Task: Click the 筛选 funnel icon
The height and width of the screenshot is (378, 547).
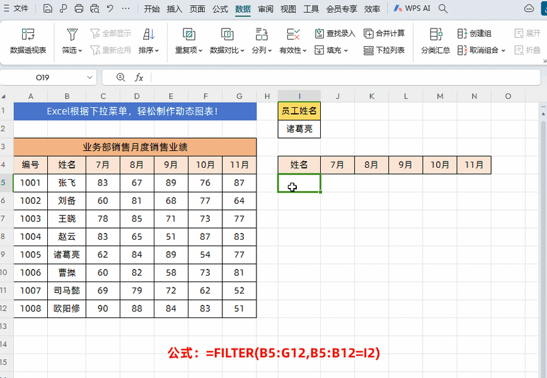Action: (x=72, y=34)
